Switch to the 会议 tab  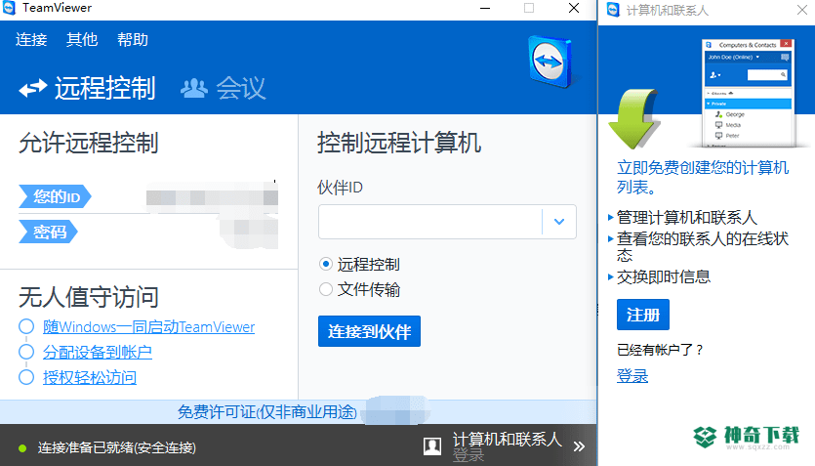click(224, 88)
